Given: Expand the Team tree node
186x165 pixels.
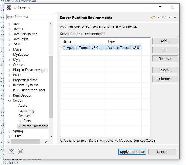Looking at the screenshot, I should click(10, 137).
